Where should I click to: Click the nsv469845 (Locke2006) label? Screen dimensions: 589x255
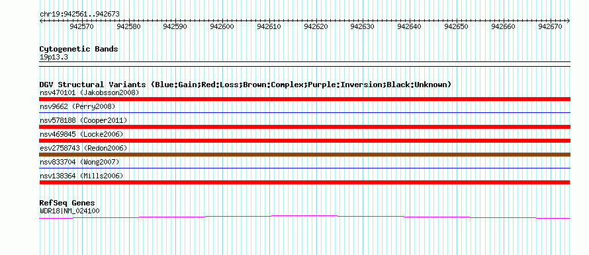tap(81, 134)
